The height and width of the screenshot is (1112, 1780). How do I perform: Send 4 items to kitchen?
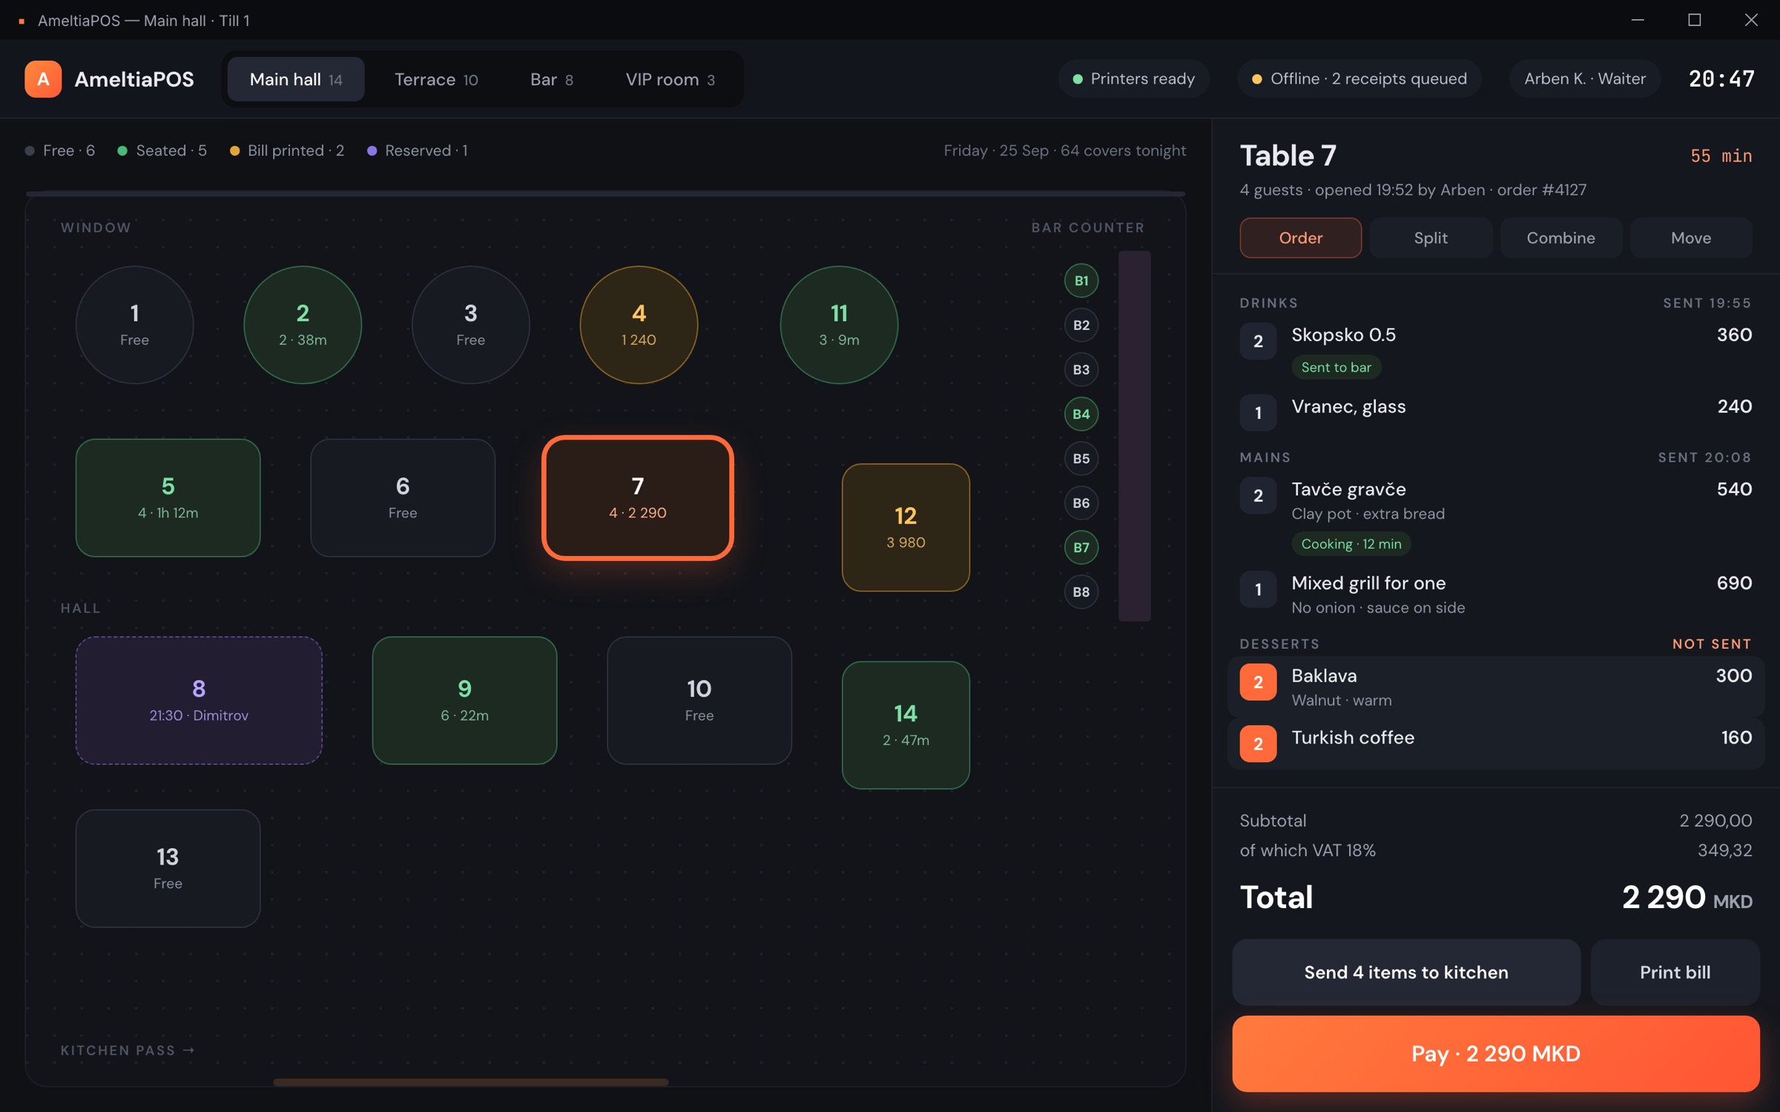pos(1406,972)
